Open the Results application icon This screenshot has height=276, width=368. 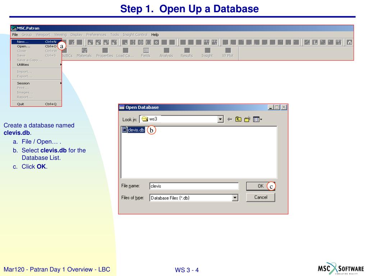click(187, 53)
